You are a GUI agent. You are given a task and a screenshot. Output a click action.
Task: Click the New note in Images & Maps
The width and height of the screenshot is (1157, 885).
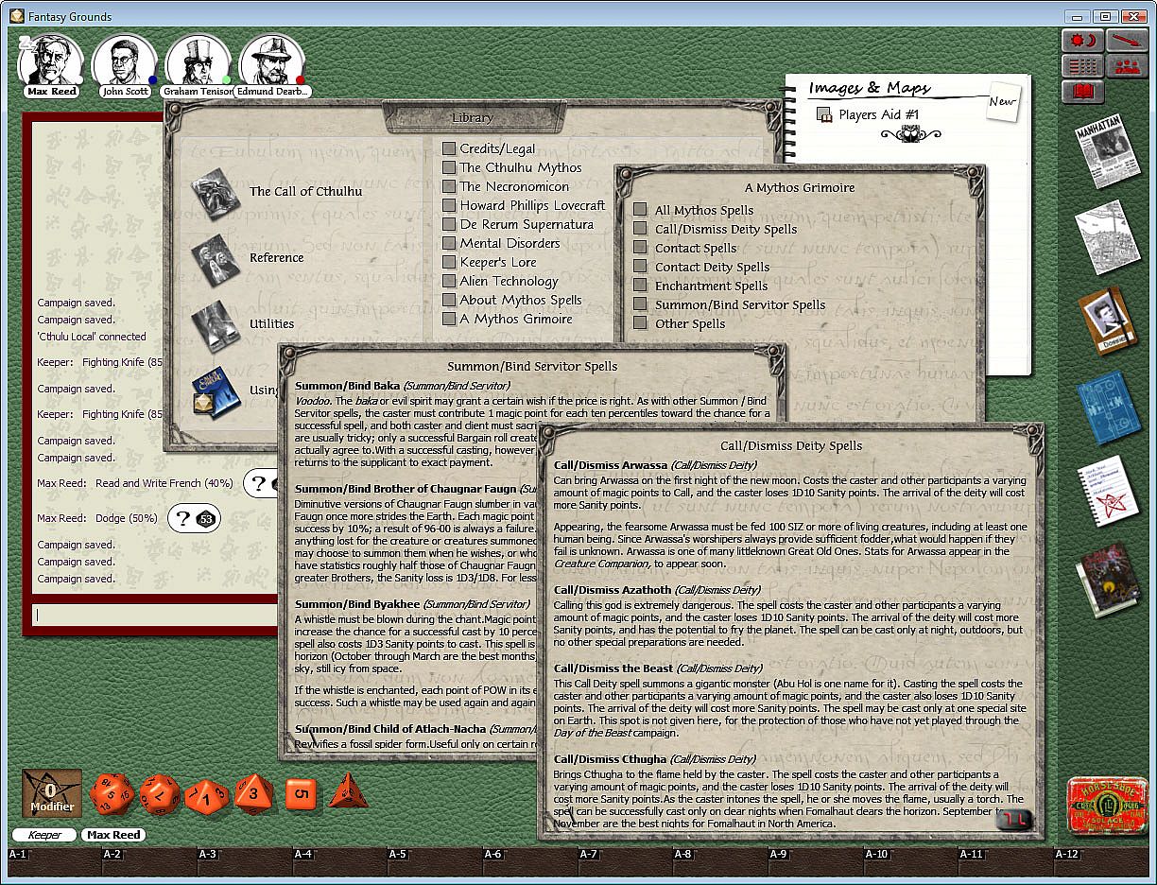pos(1003,101)
